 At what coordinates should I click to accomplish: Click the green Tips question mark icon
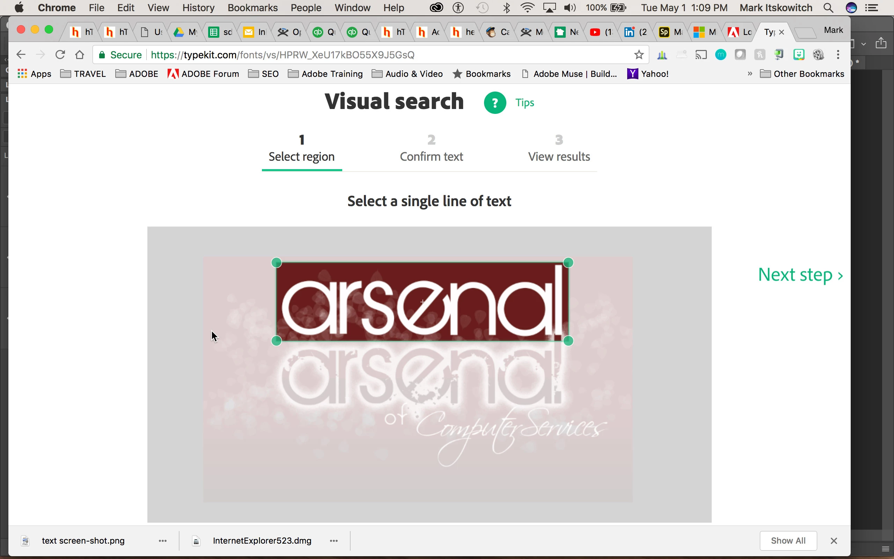494,103
